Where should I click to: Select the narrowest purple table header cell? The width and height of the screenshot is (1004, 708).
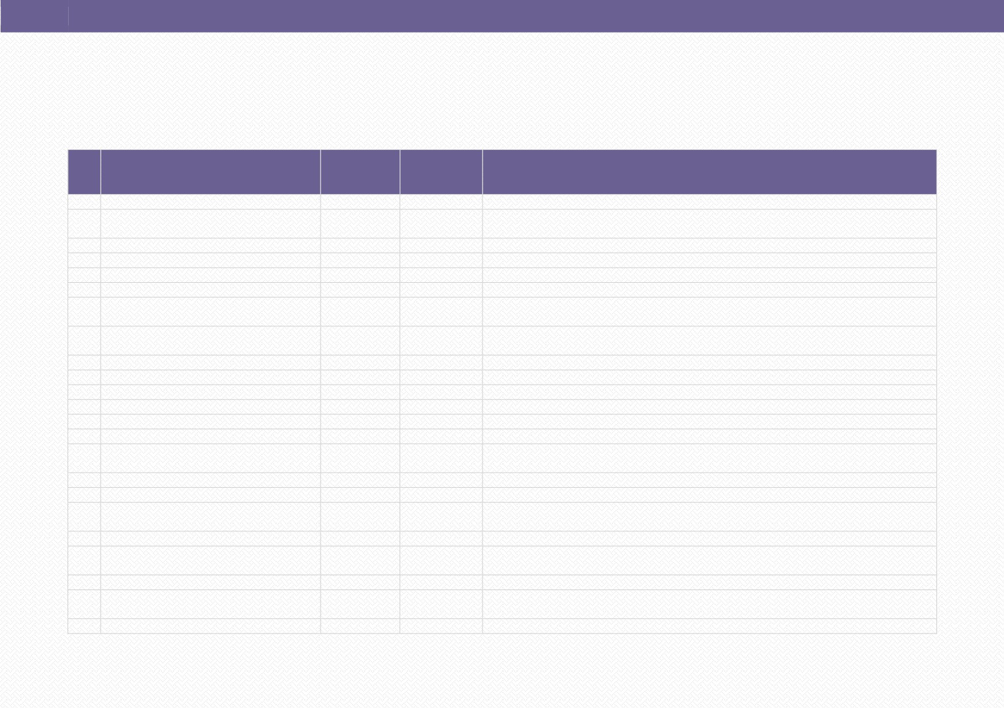[84, 172]
